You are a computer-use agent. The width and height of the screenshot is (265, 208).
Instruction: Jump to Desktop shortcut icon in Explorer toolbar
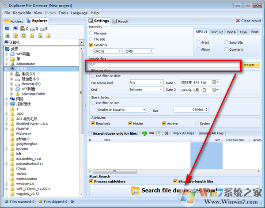pyautogui.click(x=7, y=29)
